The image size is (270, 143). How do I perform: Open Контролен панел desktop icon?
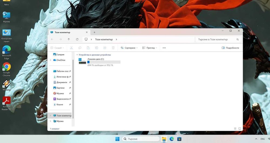(6, 36)
